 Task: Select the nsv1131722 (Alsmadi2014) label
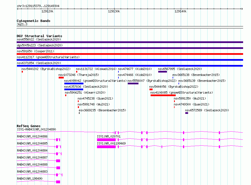pos(96,69)
